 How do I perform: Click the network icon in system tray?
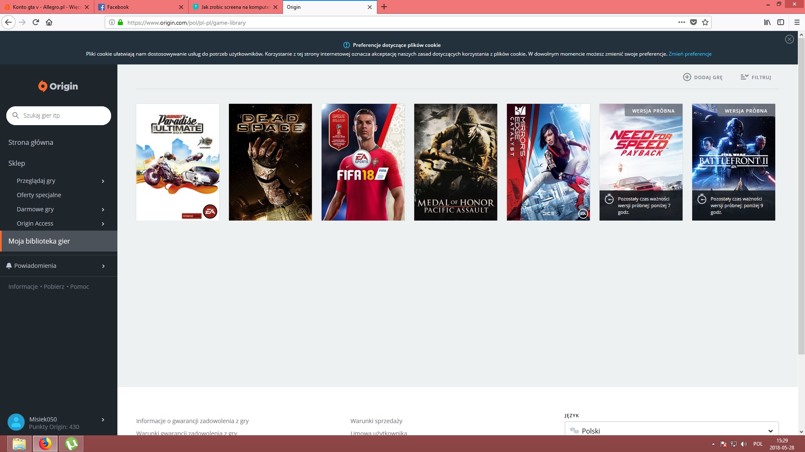click(x=734, y=444)
